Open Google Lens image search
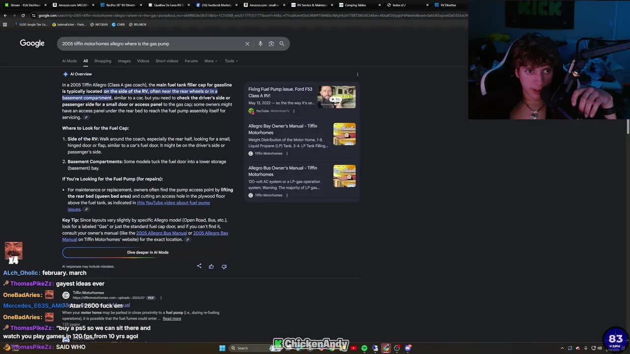Viewport: 630px width, 354px height. 271,44
